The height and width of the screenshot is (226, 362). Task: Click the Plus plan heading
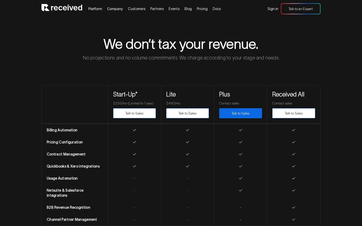pyautogui.click(x=224, y=94)
